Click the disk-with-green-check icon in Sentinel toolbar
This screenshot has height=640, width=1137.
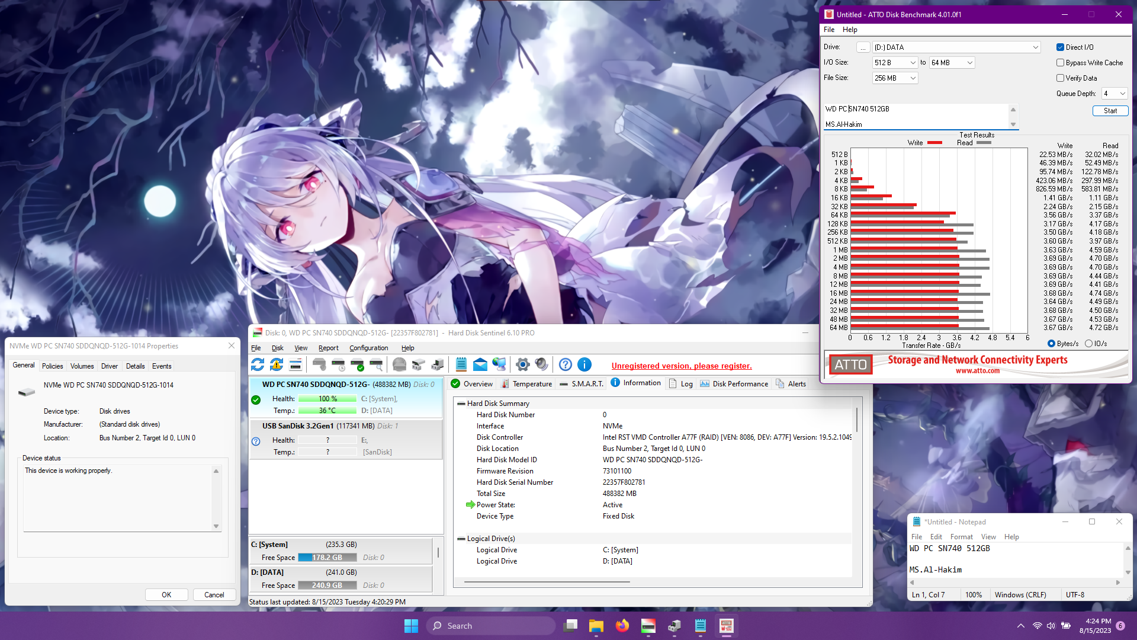[357, 364]
